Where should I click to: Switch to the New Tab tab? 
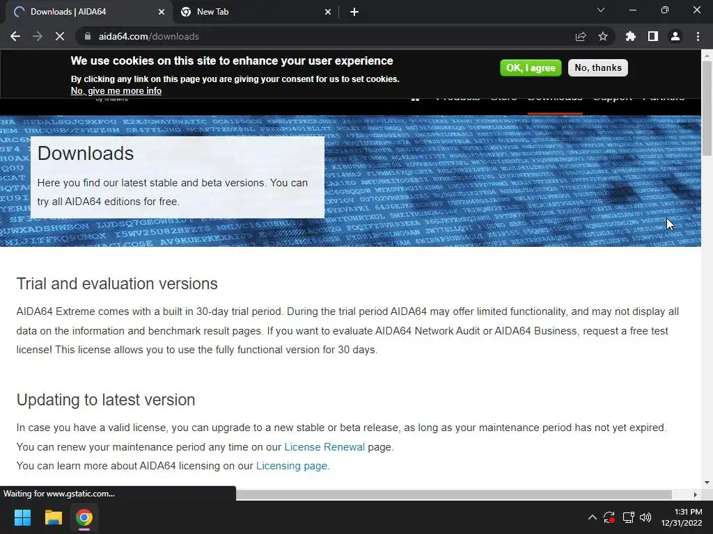255,12
